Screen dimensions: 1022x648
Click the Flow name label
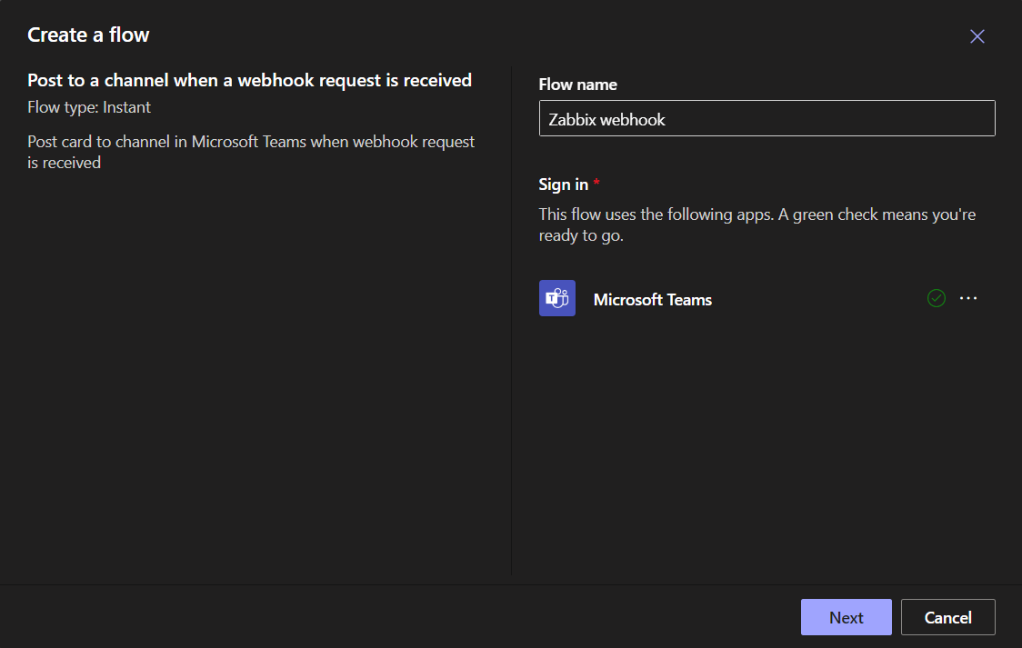click(x=577, y=85)
